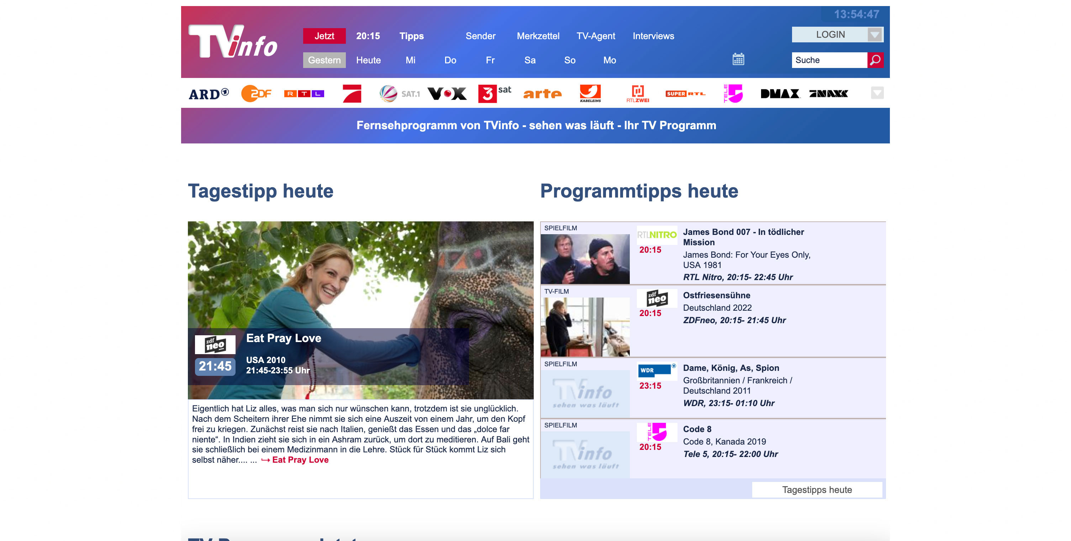The height and width of the screenshot is (541, 1071).
Task: Select the Do day tab
Action: [450, 60]
